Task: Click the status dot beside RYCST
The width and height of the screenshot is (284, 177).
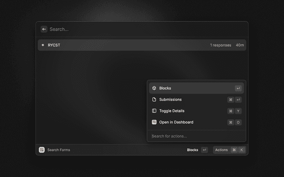Action: (43, 45)
